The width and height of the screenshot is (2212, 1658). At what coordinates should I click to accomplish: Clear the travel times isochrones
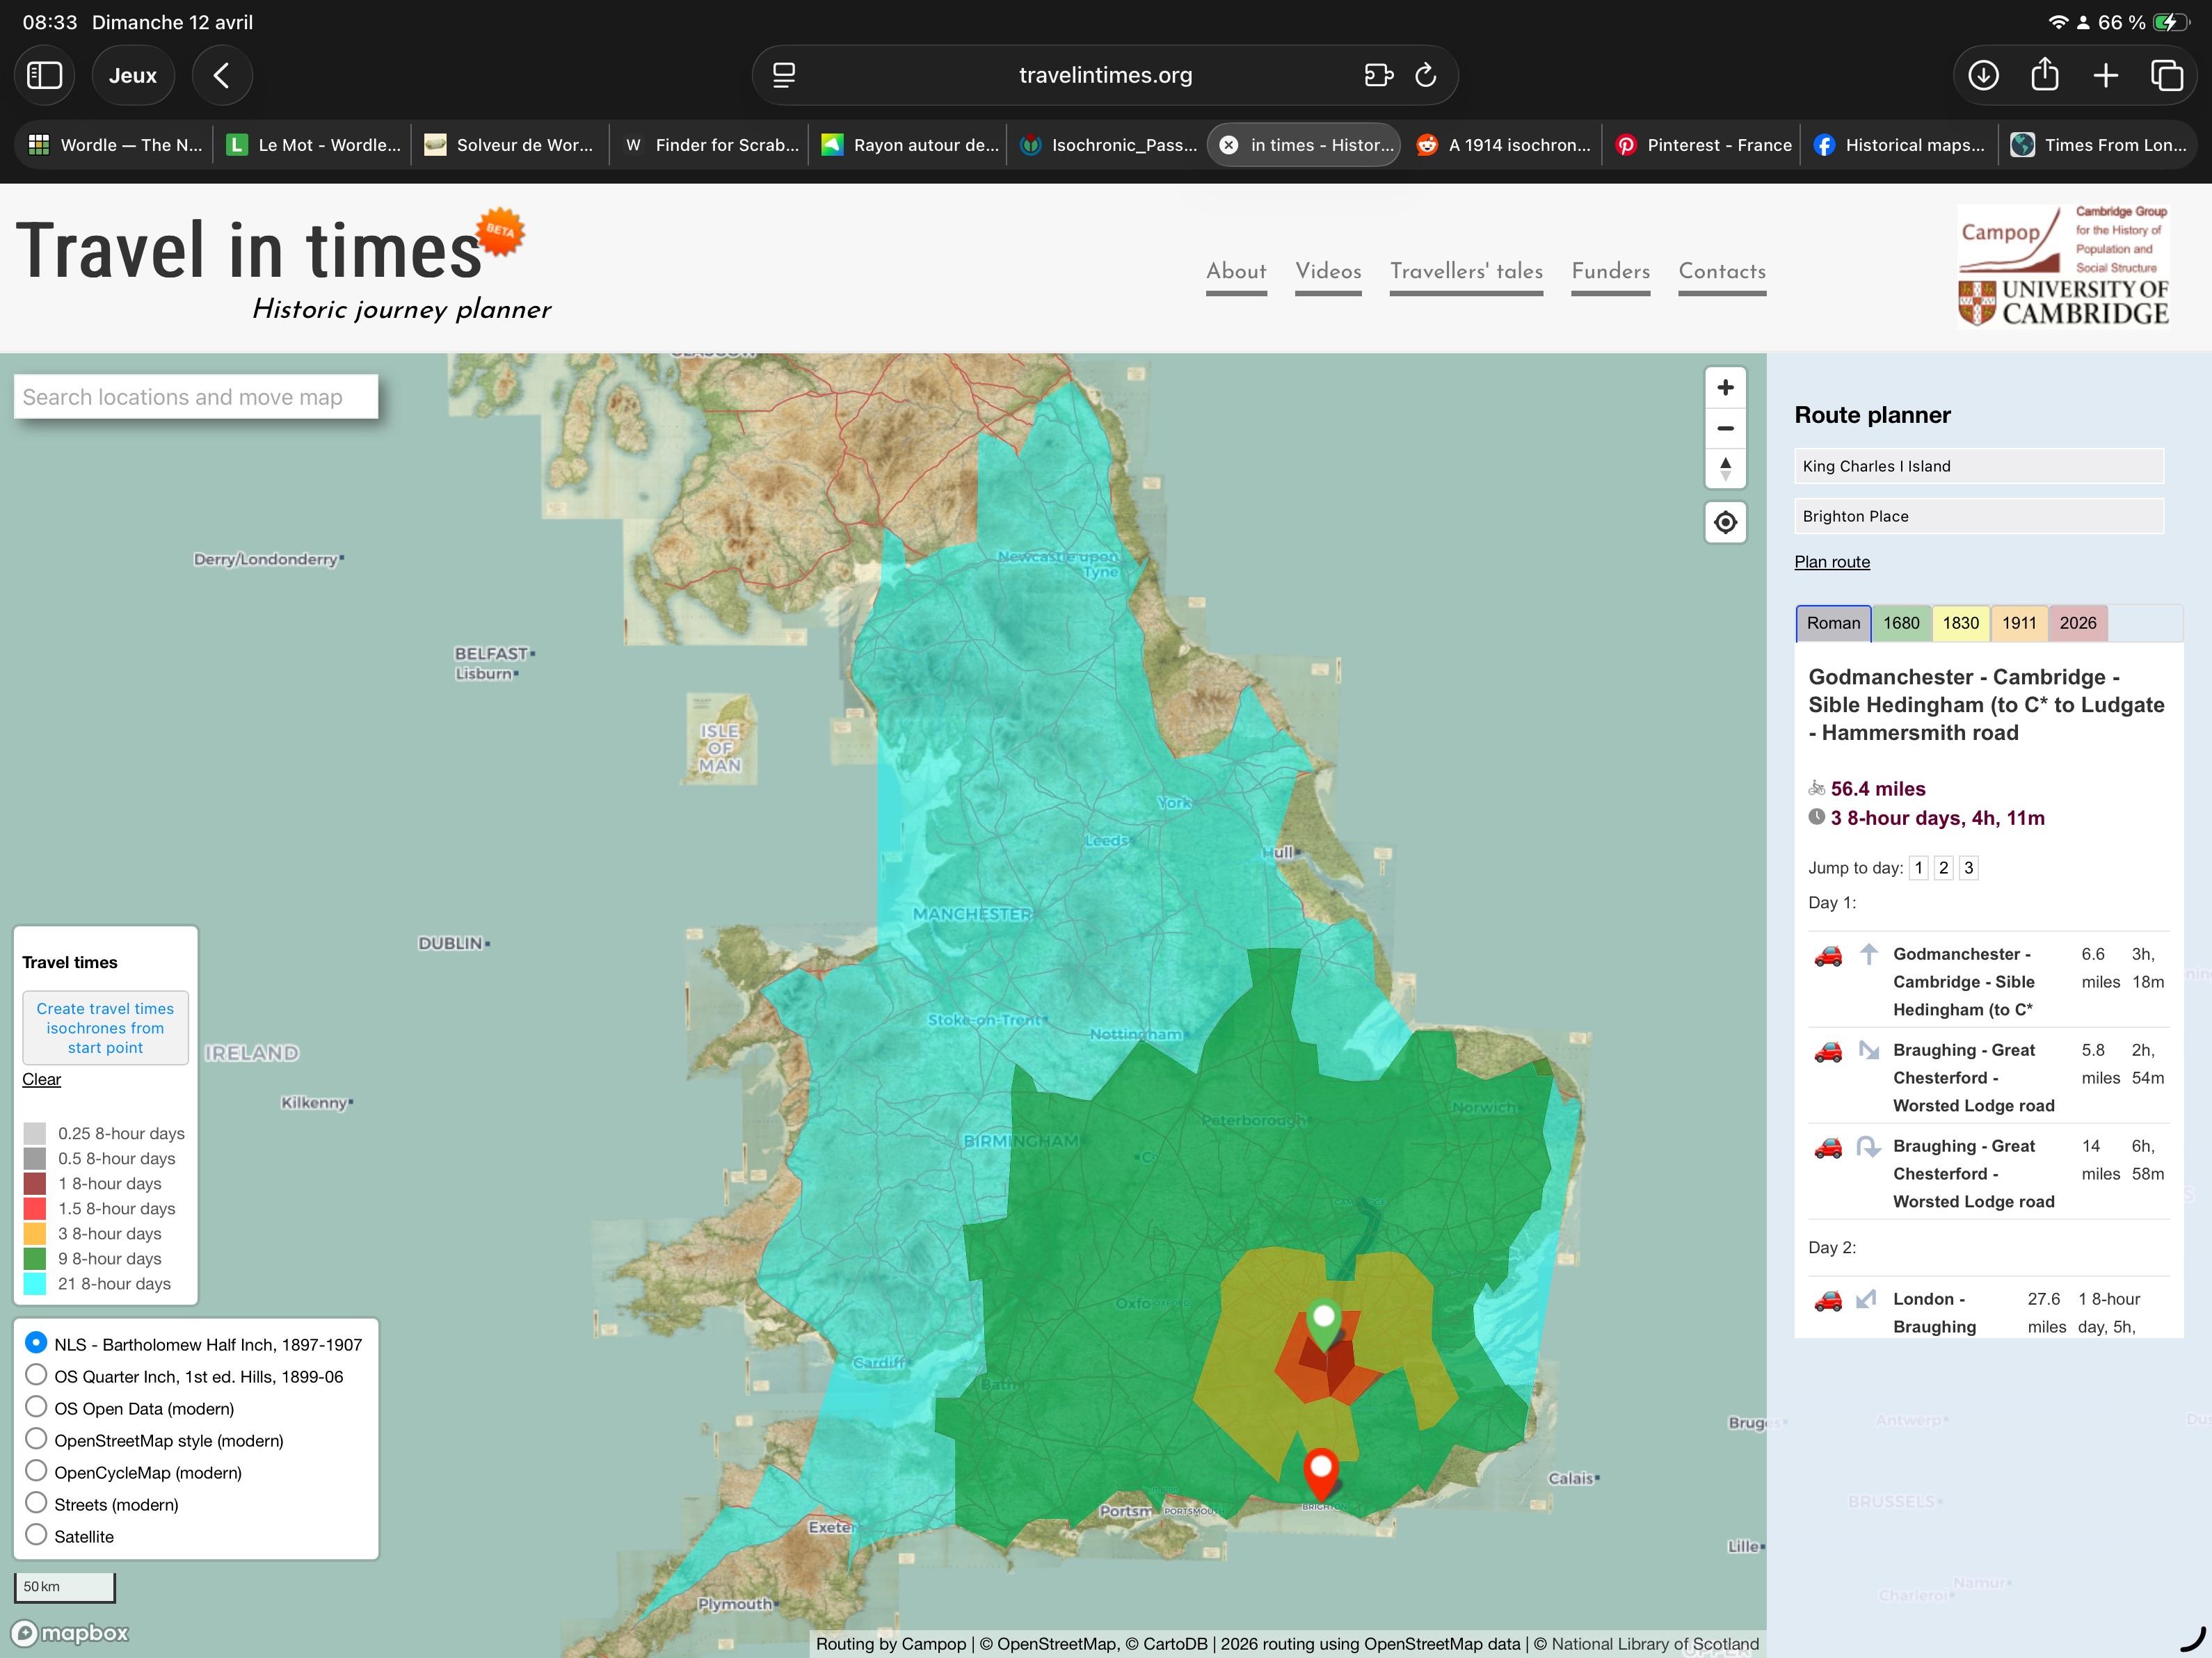tap(41, 1079)
